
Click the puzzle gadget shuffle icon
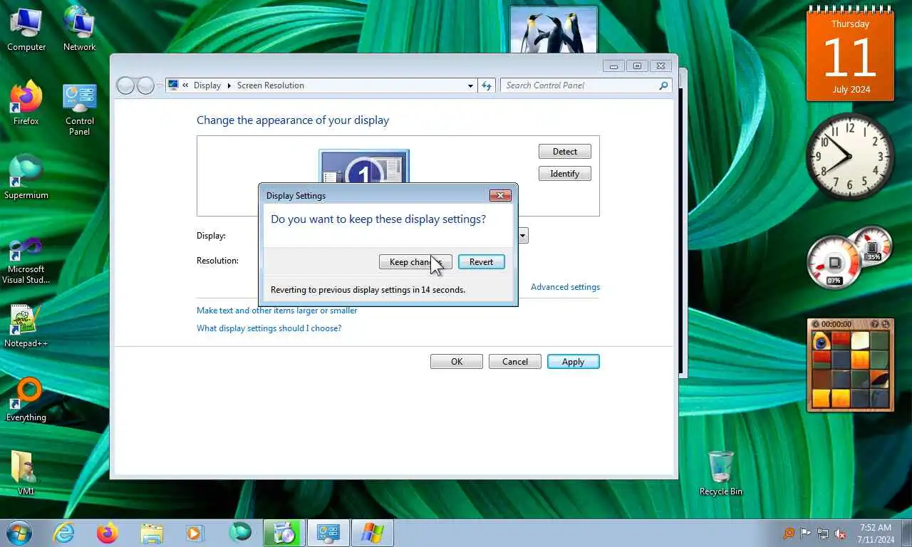[x=886, y=324]
